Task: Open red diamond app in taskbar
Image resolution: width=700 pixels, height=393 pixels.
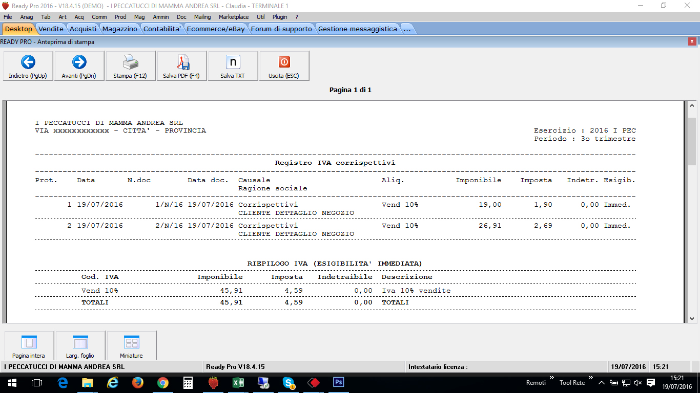Action: coord(314,383)
